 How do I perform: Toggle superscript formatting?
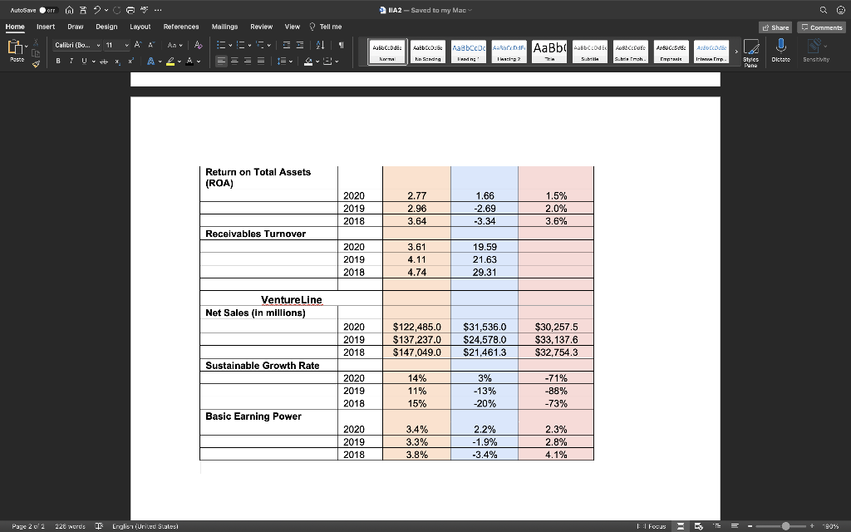pos(130,62)
